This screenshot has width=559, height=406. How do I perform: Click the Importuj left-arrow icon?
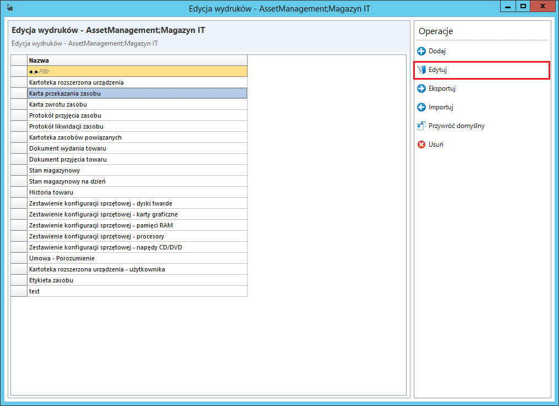422,107
